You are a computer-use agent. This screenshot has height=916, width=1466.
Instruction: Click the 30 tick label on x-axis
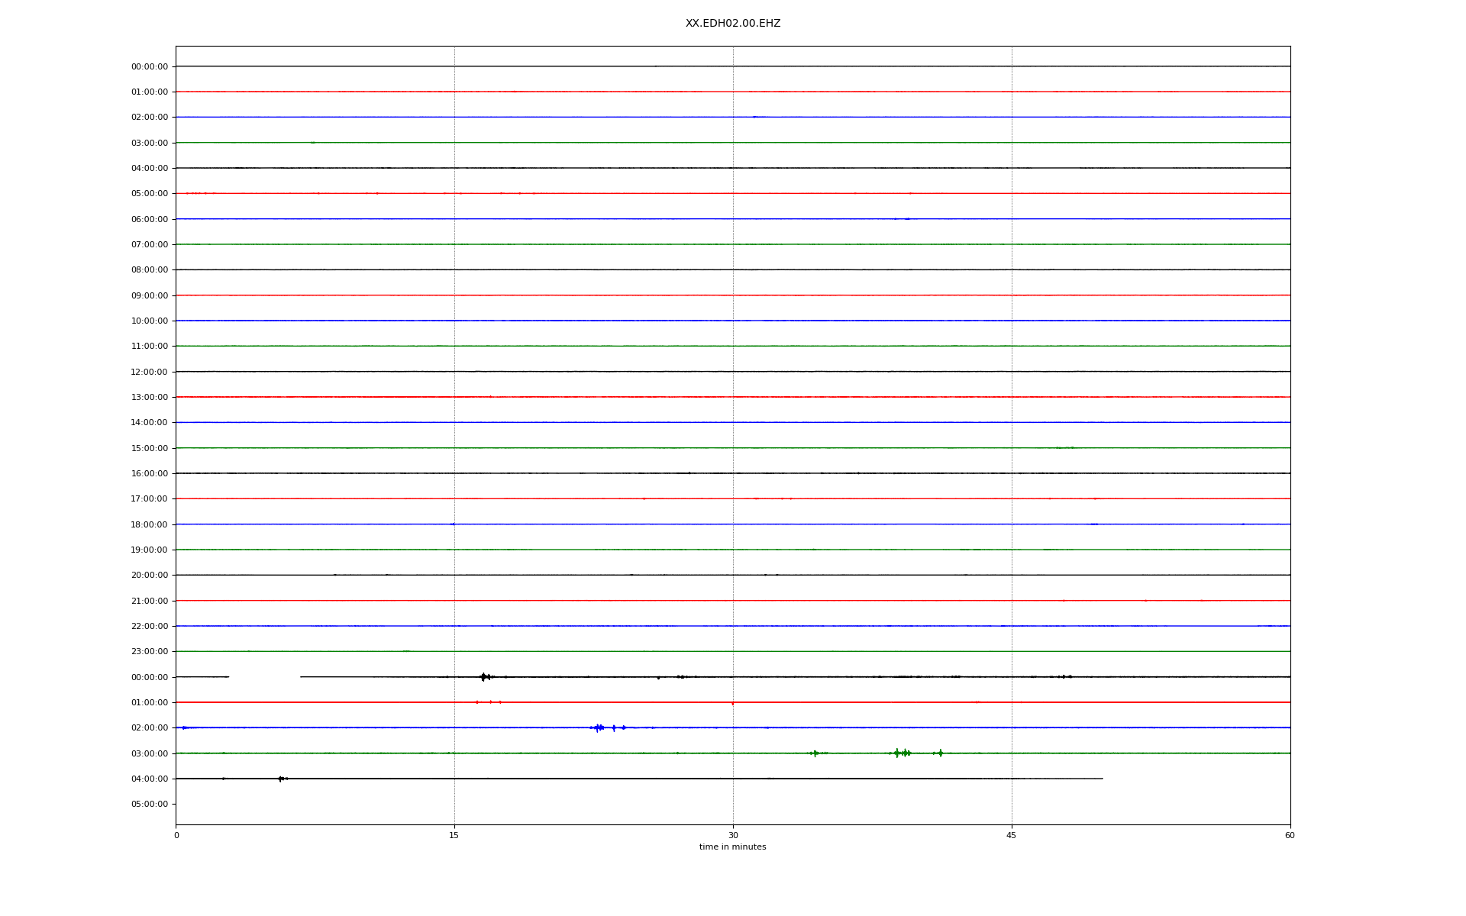click(733, 835)
